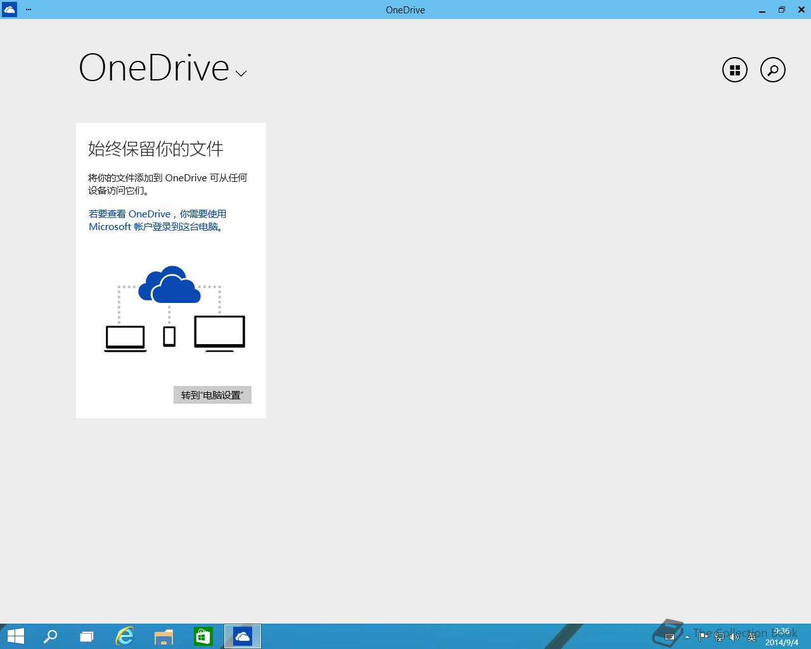This screenshot has height=649, width=811.
Task: Open Task View on the taskbar
Action: tap(87, 636)
